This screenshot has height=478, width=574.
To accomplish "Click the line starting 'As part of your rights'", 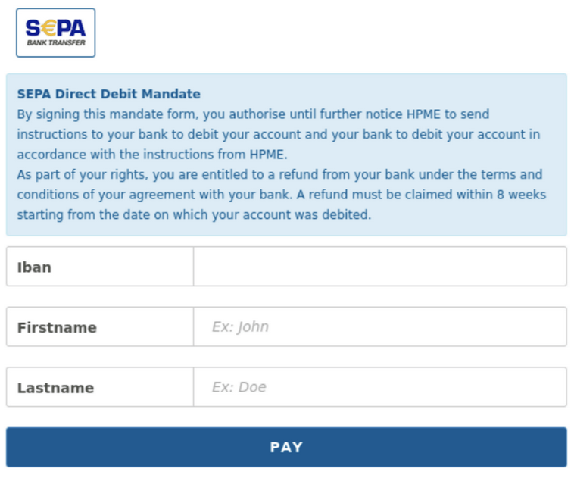I will click(x=279, y=175).
